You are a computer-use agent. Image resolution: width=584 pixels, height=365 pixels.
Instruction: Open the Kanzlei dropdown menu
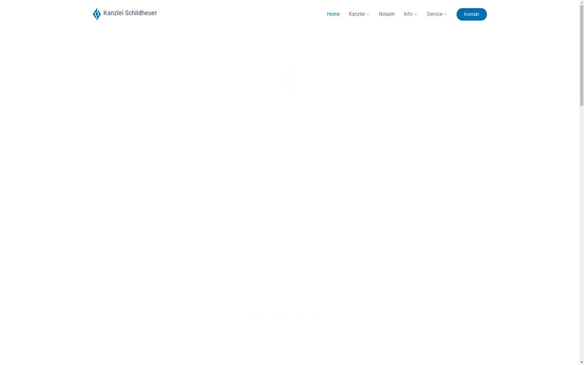[359, 14]
